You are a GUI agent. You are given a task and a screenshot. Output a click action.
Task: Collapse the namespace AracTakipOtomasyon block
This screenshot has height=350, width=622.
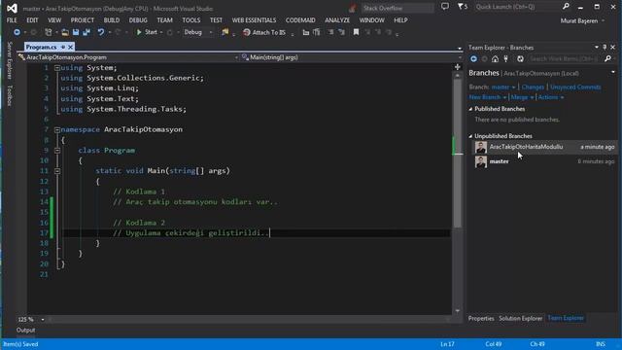pos(57,129)
